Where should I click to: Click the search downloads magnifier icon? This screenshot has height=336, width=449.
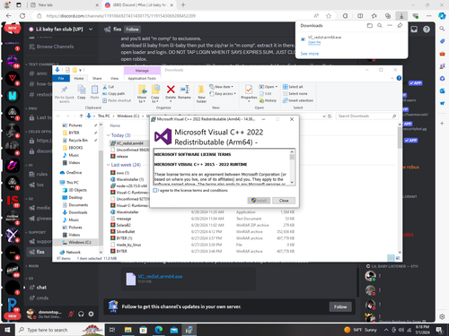[380, 26]
